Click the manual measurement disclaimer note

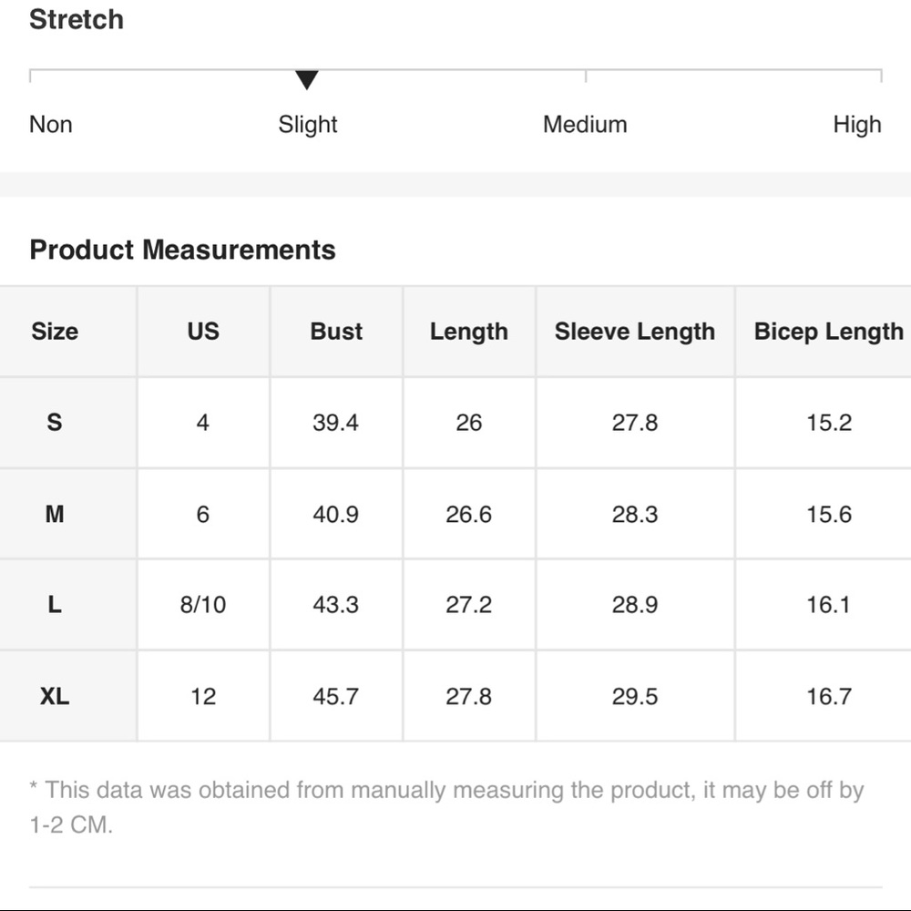tap(446, 807)
